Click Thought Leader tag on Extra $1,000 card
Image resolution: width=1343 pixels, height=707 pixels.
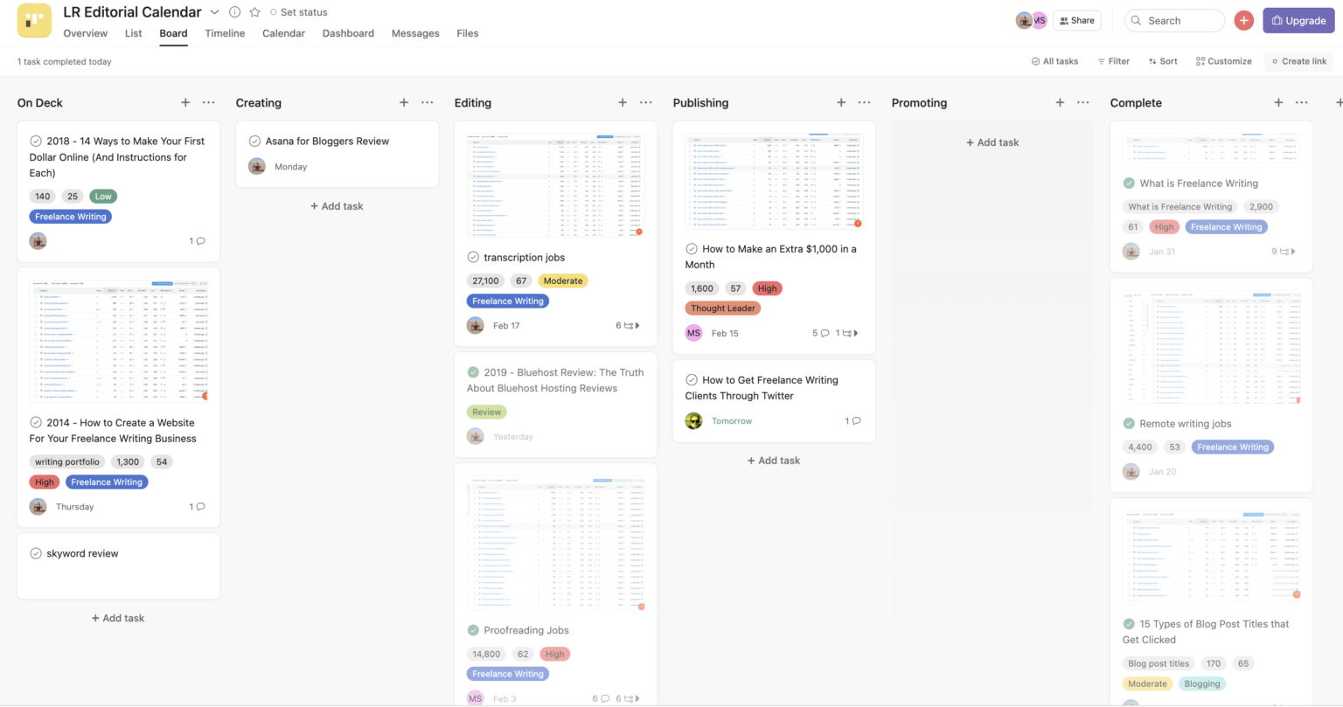click(723, 308)
